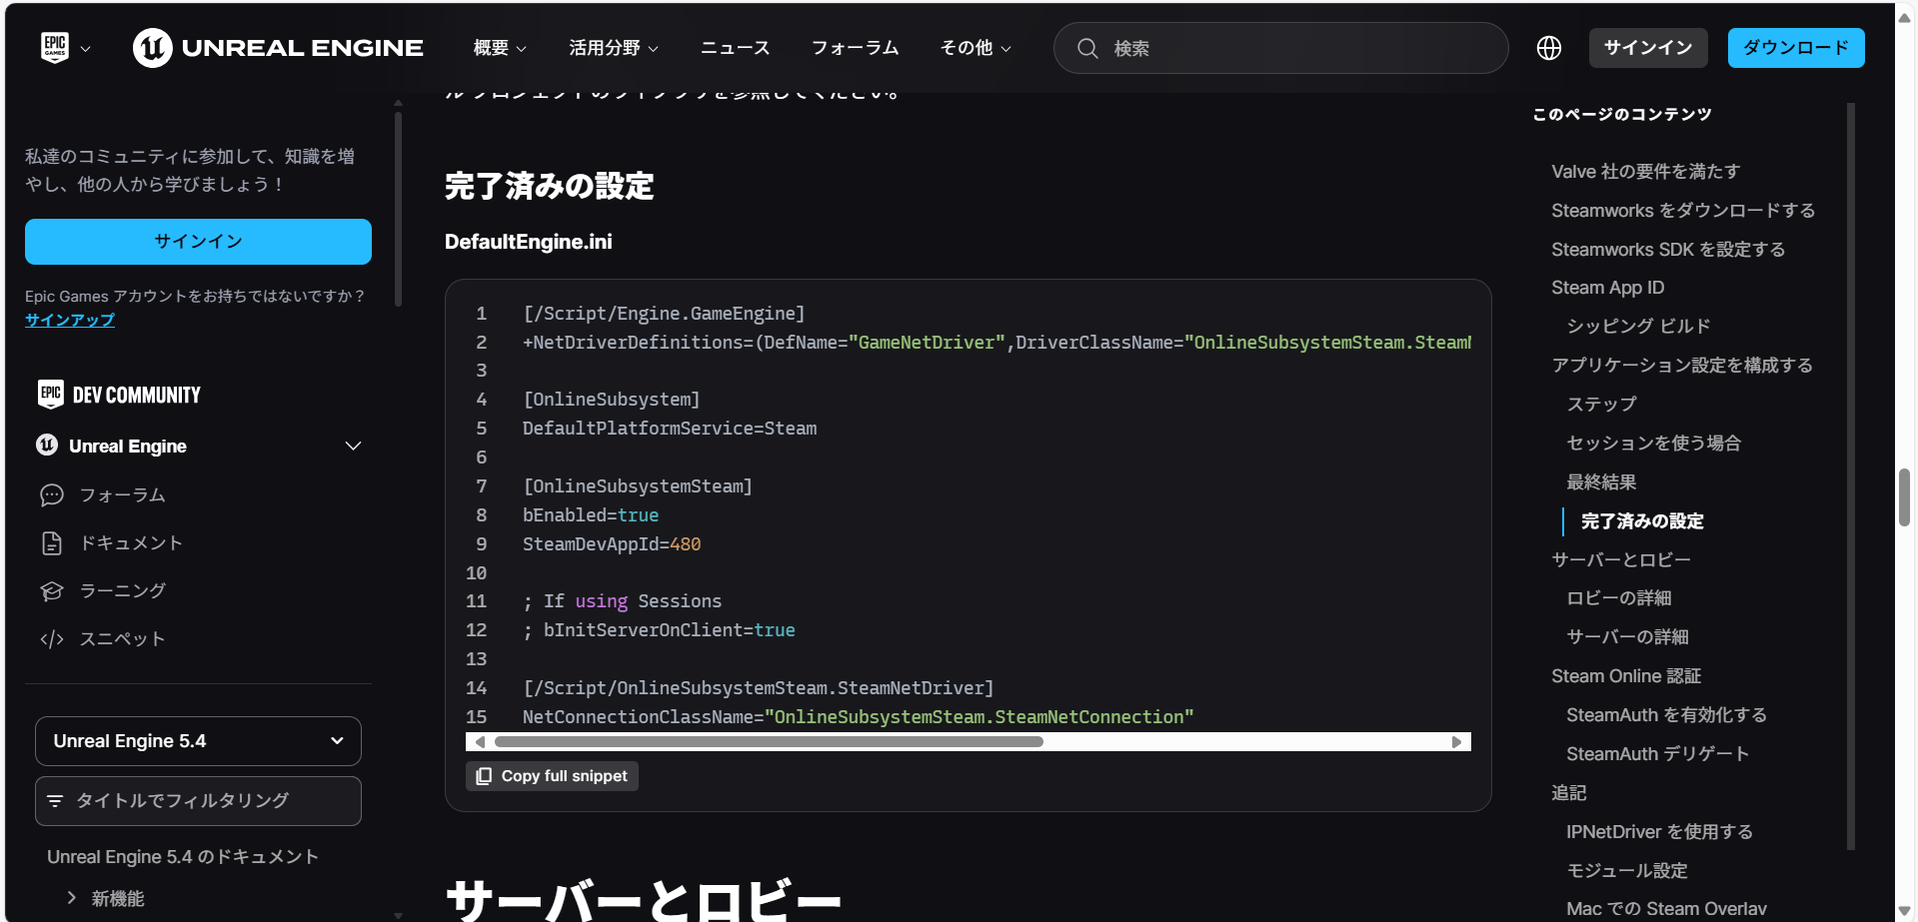Expand the 新機能 tree item
The width and height of the screenshot is (1918, 922).
coord(71,898)
